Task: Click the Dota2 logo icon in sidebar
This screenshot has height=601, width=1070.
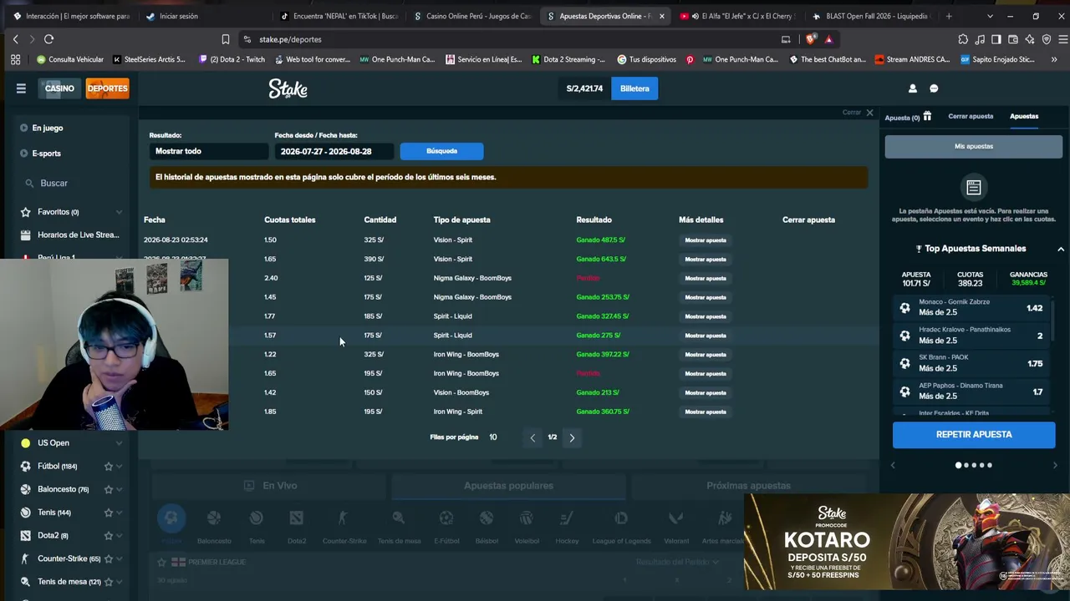Action: pos(25,536)
